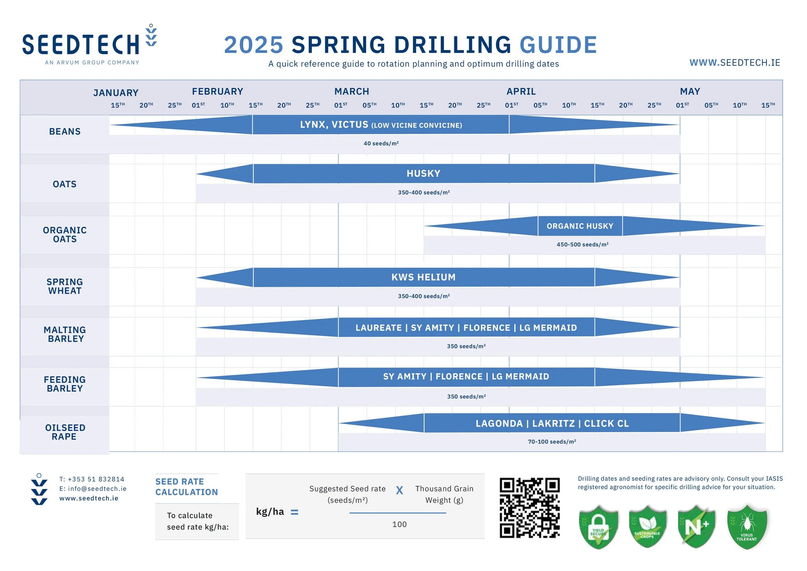Toggle the BEANS row highlight

(65, 131)
